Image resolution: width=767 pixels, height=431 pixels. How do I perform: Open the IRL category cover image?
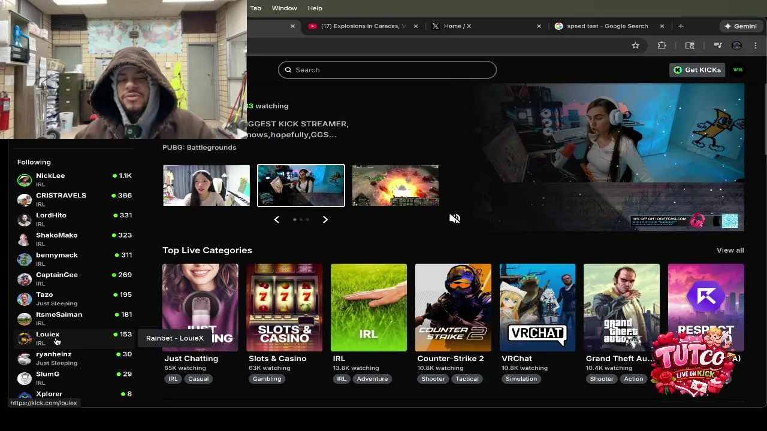pos(369,308)
